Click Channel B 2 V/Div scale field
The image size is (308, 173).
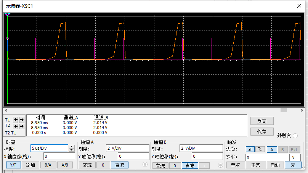coord(201,148)
